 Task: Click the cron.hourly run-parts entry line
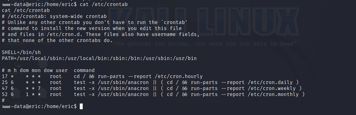tap(102, 76)
